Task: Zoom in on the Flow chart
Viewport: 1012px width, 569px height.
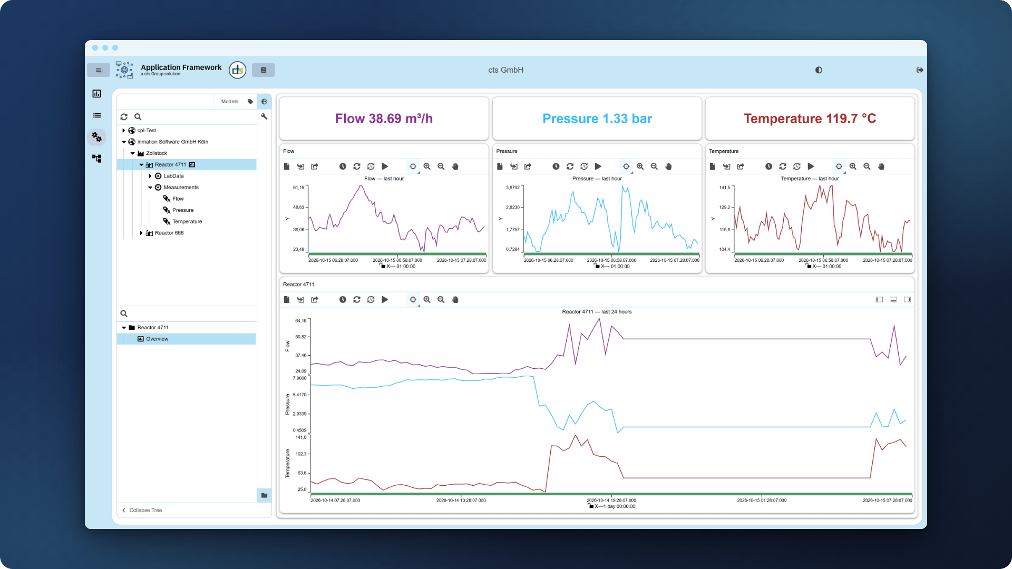Action: [x=427, y=166]
